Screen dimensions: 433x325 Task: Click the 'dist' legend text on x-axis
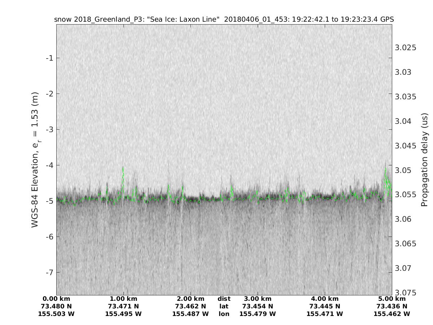click(x=224, y=299)
